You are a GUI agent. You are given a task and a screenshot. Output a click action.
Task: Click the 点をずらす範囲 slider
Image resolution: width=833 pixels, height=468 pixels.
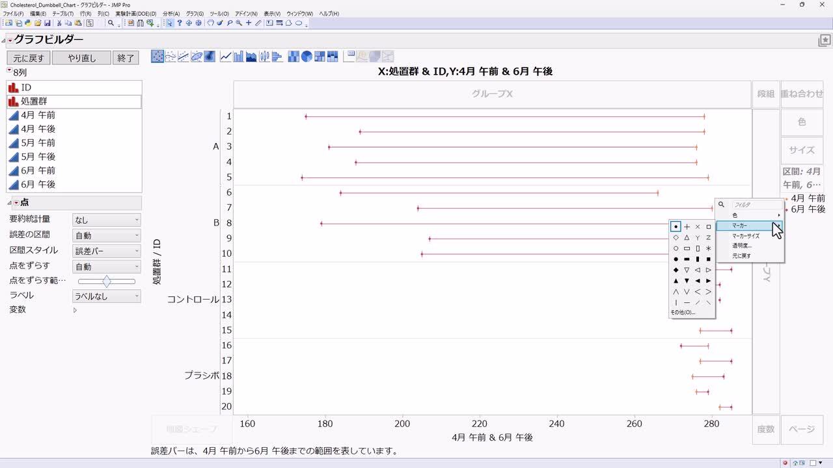tap(107, 281)
